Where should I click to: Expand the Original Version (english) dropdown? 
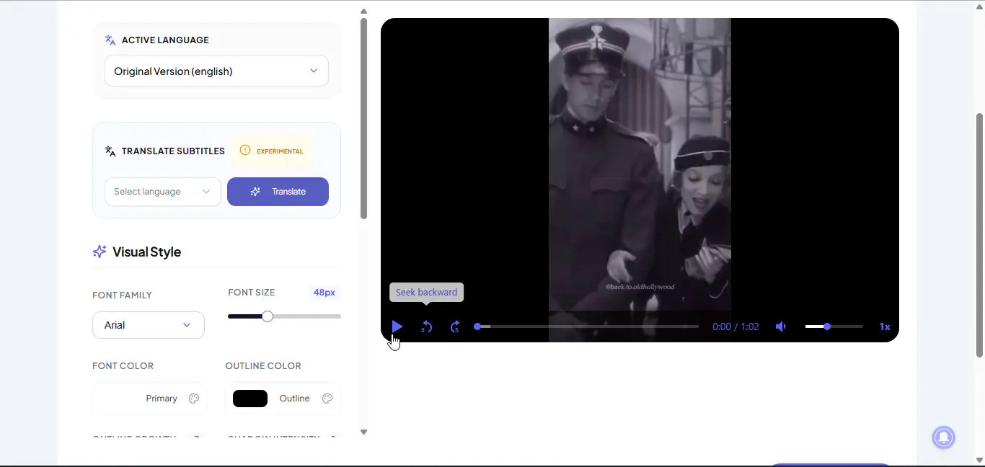216,71
